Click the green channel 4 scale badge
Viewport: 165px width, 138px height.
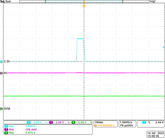pyautogui.click(x=73, y=122)
